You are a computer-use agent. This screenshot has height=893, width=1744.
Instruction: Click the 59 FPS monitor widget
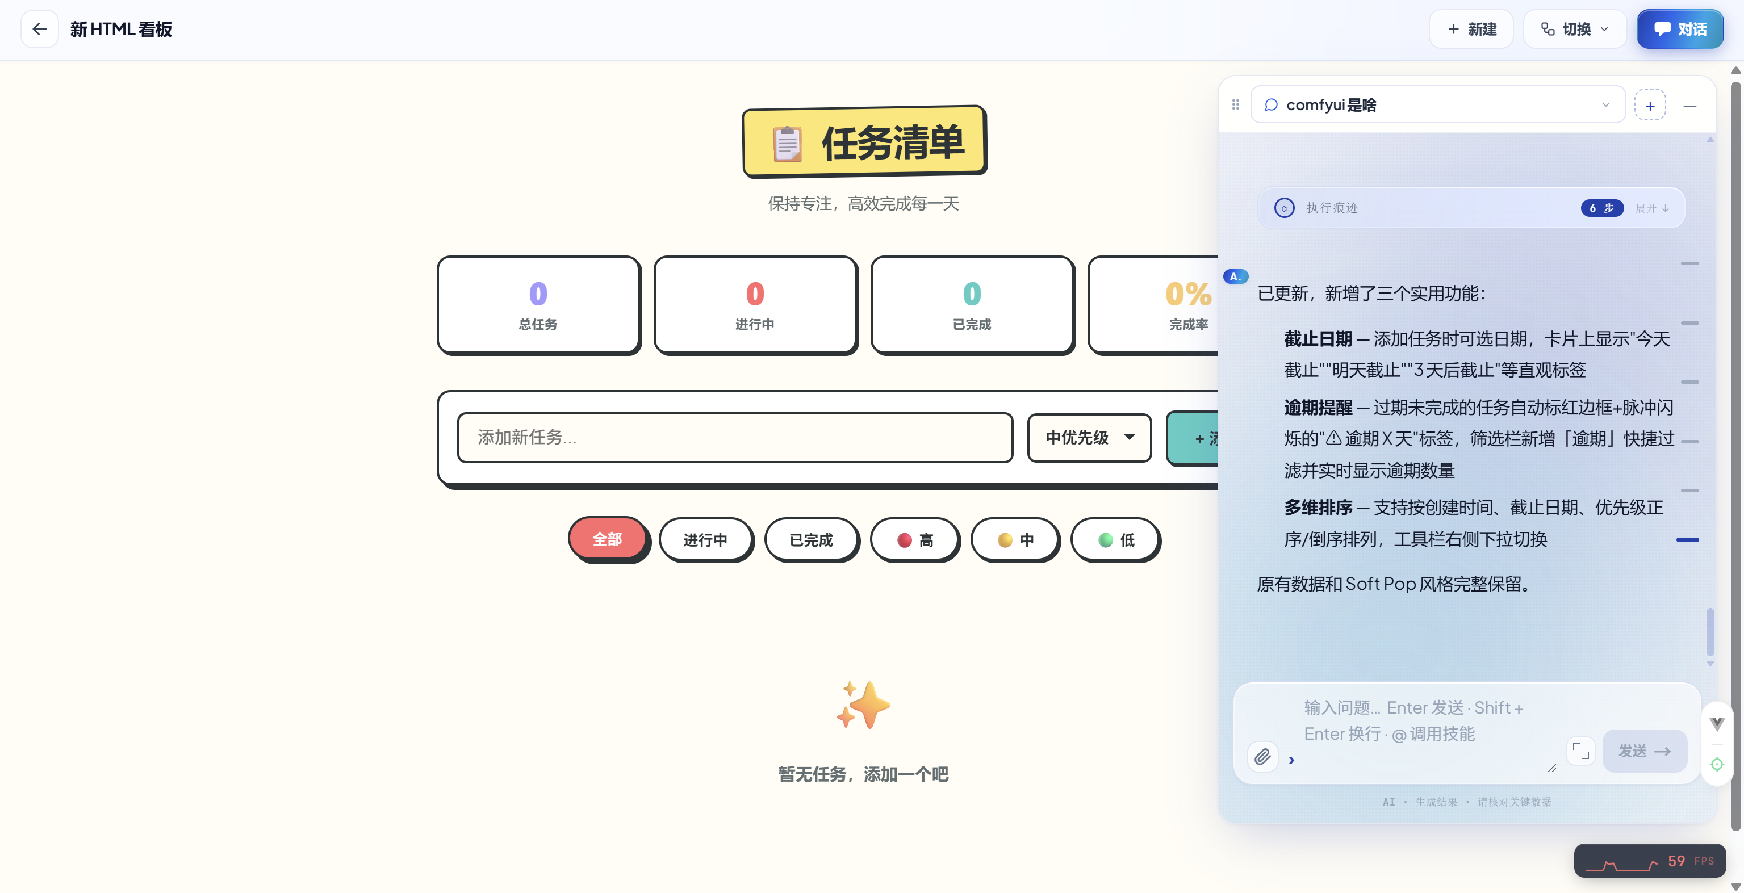[1649, 861]
